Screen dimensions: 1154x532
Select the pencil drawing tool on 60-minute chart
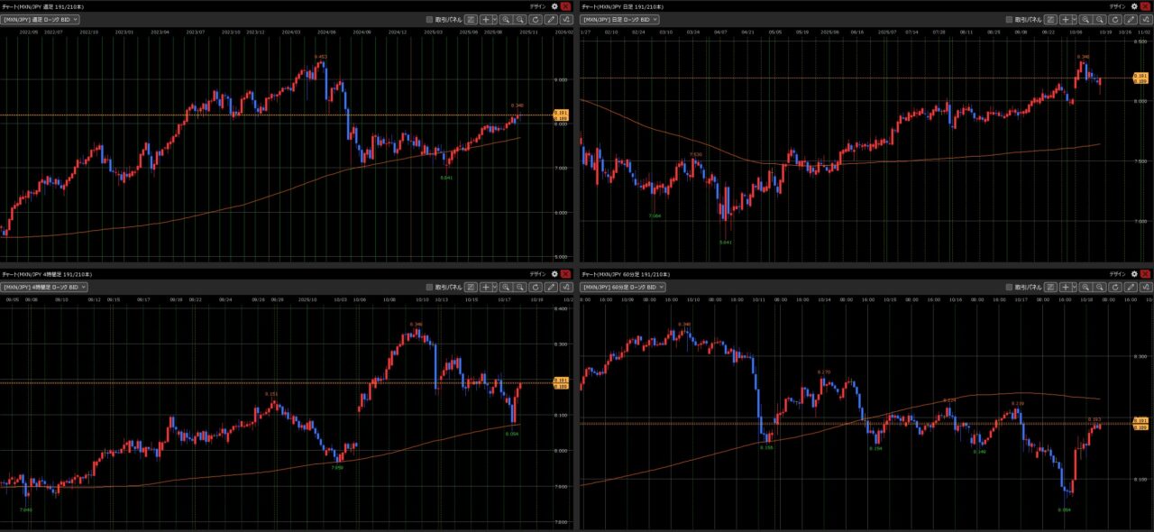[x=1131, y=287]
